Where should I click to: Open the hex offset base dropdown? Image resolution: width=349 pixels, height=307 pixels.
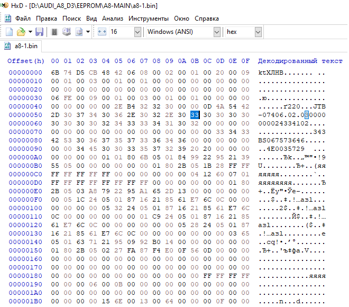258,32
